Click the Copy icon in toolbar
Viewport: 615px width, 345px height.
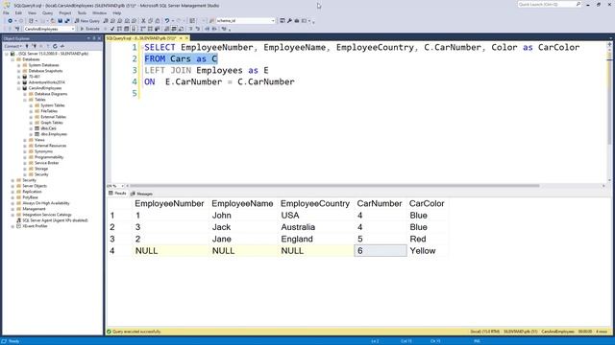tap(150, 21)
